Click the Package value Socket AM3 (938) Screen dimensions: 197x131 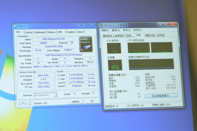click(x=54, y=46)
